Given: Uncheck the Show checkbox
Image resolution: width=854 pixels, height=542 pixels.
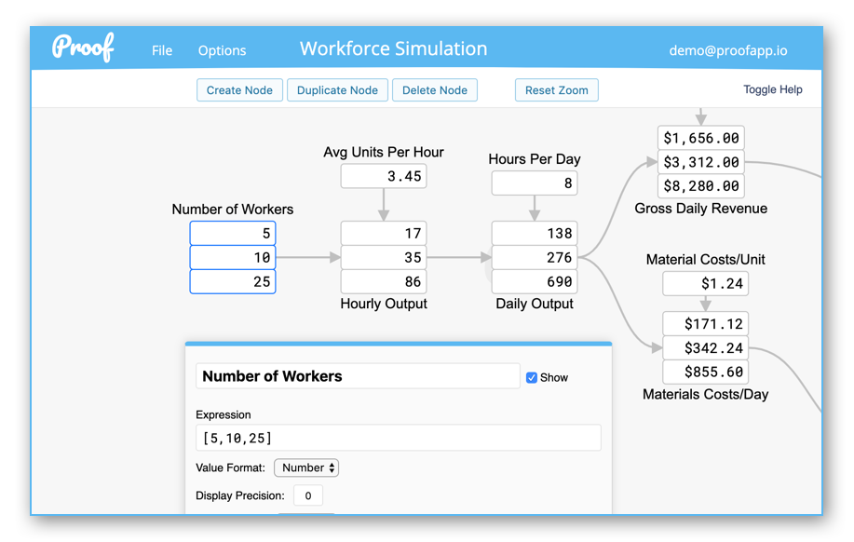Looking at the screenshot, I should [532, 377].
